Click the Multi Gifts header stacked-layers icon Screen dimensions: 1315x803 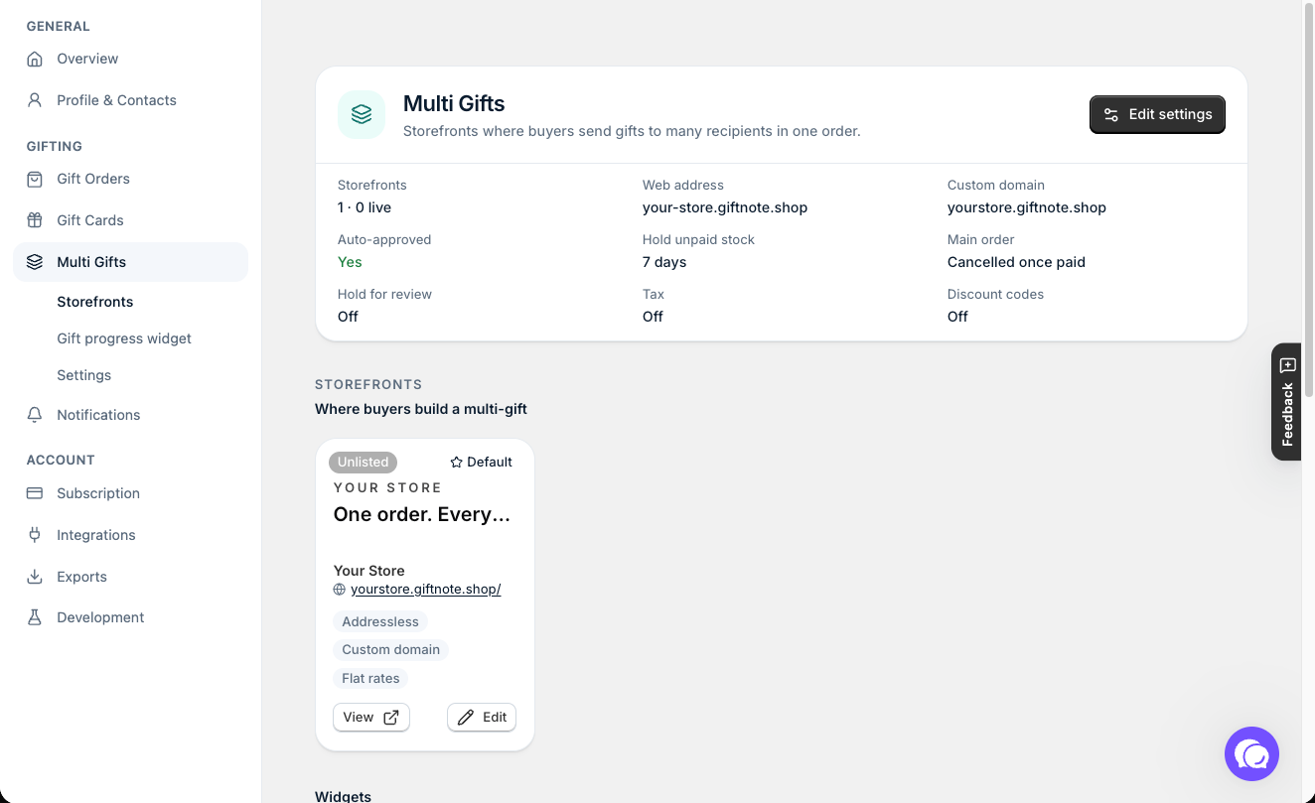click(362, 114)
